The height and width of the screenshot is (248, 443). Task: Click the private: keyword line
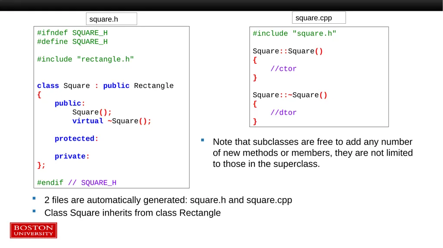(72, 156)
